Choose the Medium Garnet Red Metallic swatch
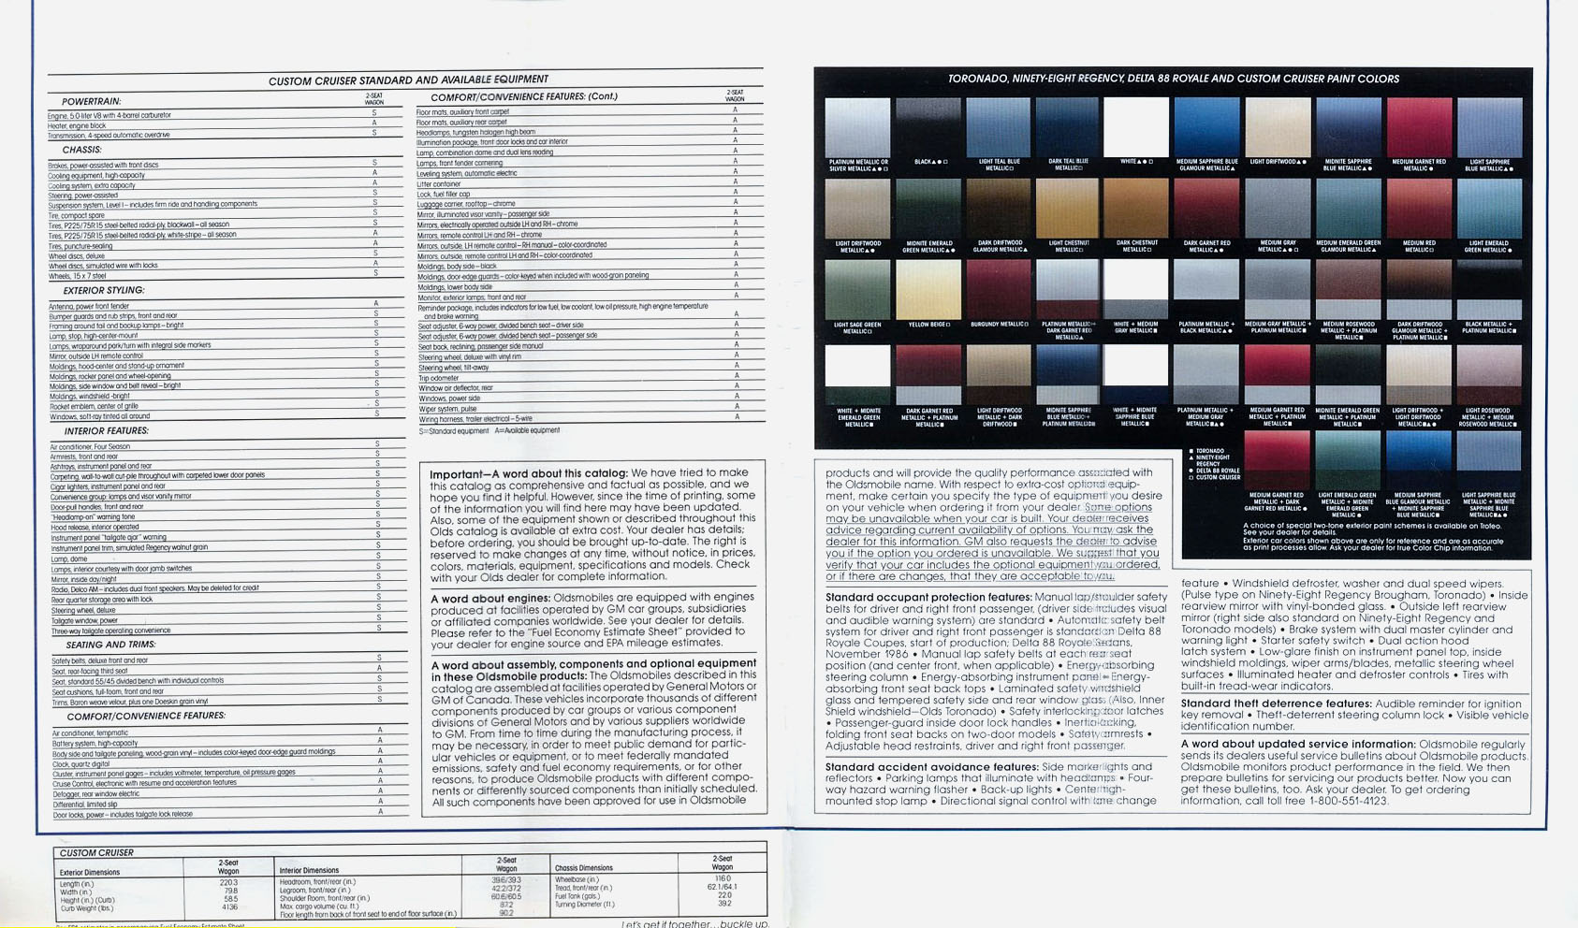 [x=1419, y=128]
